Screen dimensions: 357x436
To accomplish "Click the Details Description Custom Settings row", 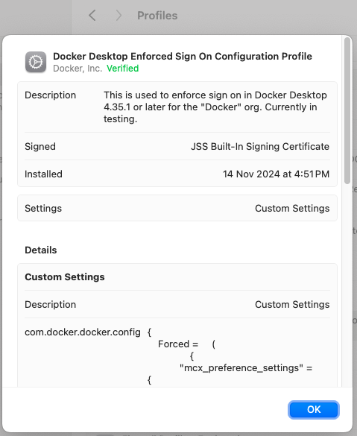I will pyautogui.click(x=177, y=305).
